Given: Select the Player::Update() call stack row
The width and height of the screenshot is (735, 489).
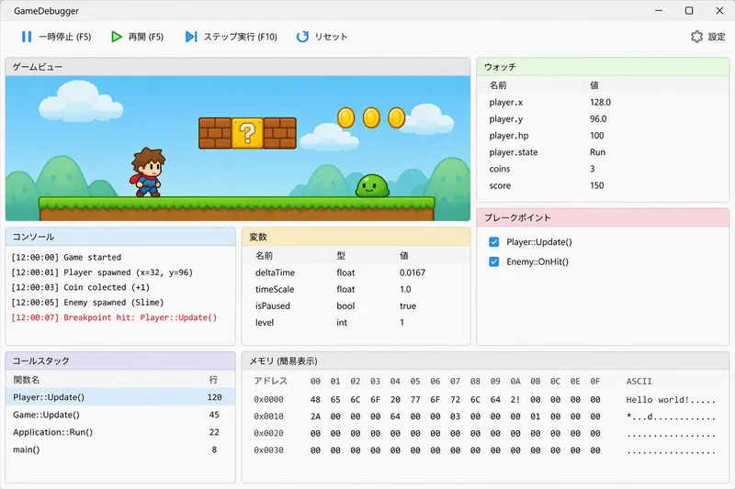Looking at the screenshot, I should [x=120, y=397].
